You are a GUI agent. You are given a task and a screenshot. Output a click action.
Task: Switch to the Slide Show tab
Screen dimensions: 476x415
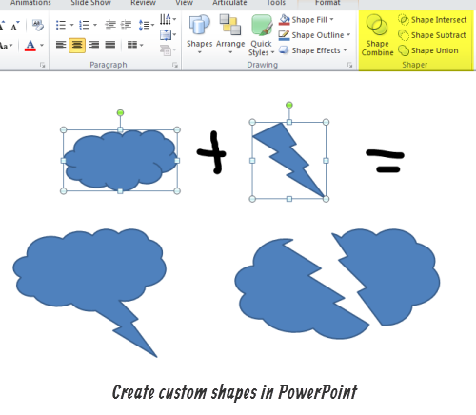(x=90, y=3)
